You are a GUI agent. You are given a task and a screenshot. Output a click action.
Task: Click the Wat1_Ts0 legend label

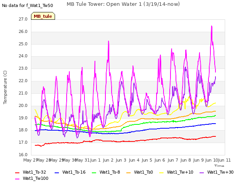(x=143, y=172)
